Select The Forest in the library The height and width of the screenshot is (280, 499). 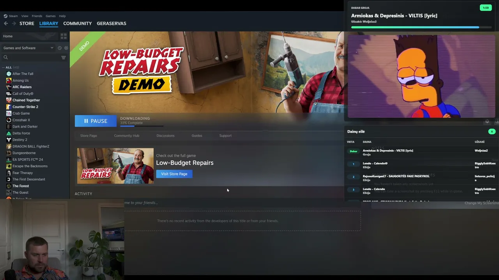click(x=21, y=186)
